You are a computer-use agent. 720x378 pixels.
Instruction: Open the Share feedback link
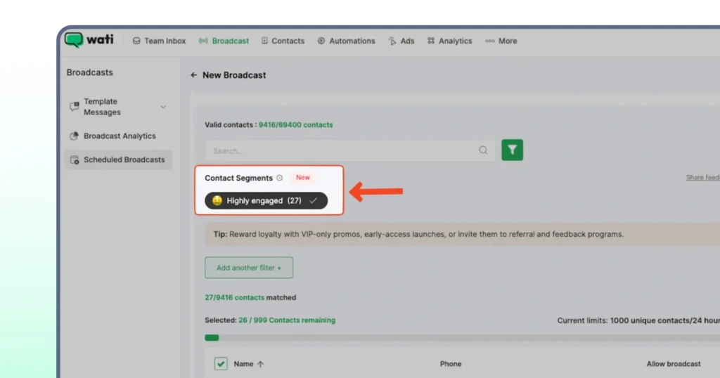702,178
